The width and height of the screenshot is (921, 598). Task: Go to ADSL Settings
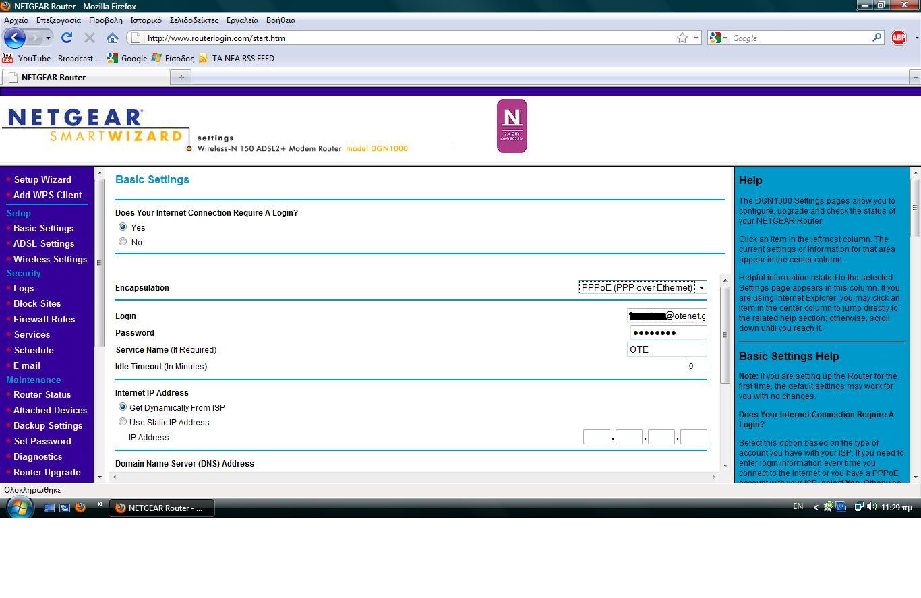click(x=44, y=243)
